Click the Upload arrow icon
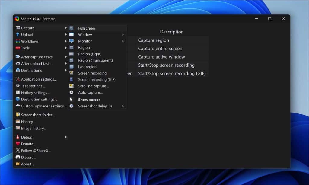 click(18, 35)
